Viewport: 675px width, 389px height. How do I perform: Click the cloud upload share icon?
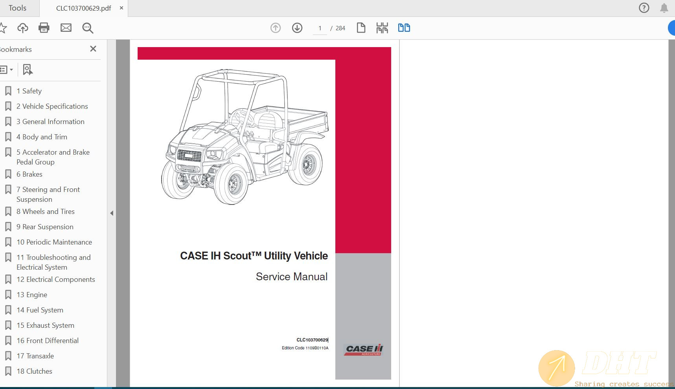pyautogui.click(x=22, y=28)
